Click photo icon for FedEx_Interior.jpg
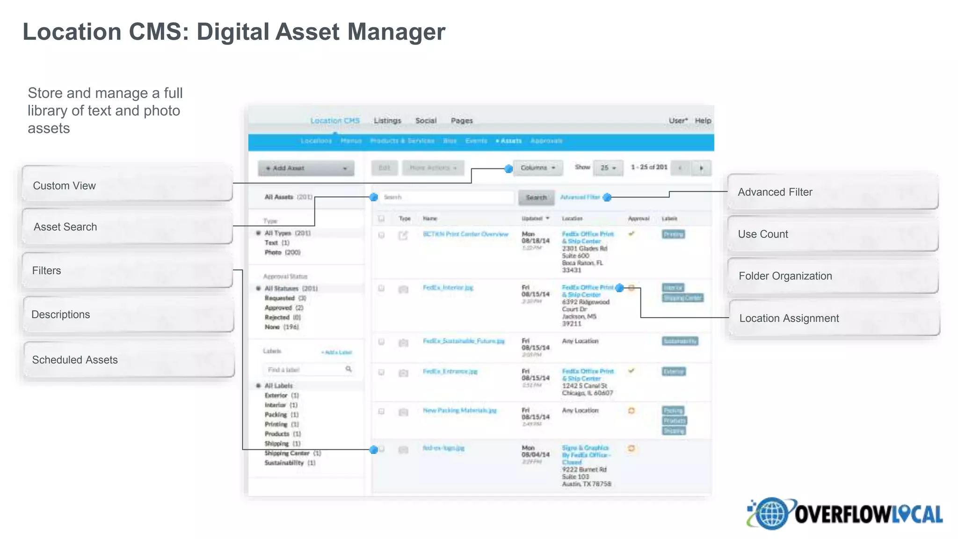 403,289
